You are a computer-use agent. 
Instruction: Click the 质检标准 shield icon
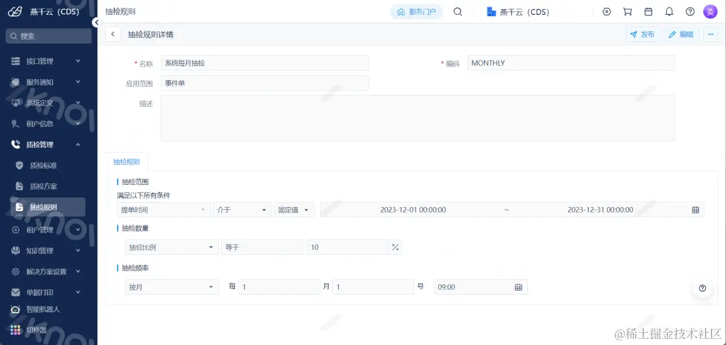pos(19,165)
